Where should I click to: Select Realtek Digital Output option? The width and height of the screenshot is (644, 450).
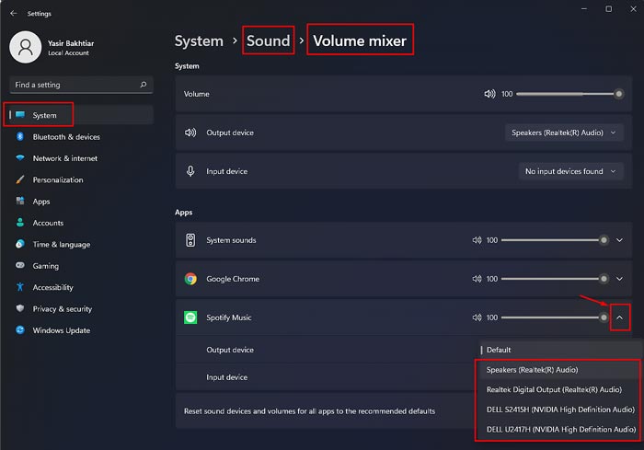click(559, 389)
